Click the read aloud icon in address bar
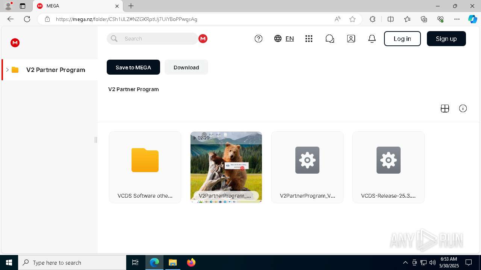Image resolution: width=481 pixels, height=270 pixels. click(x=337, y=19)
